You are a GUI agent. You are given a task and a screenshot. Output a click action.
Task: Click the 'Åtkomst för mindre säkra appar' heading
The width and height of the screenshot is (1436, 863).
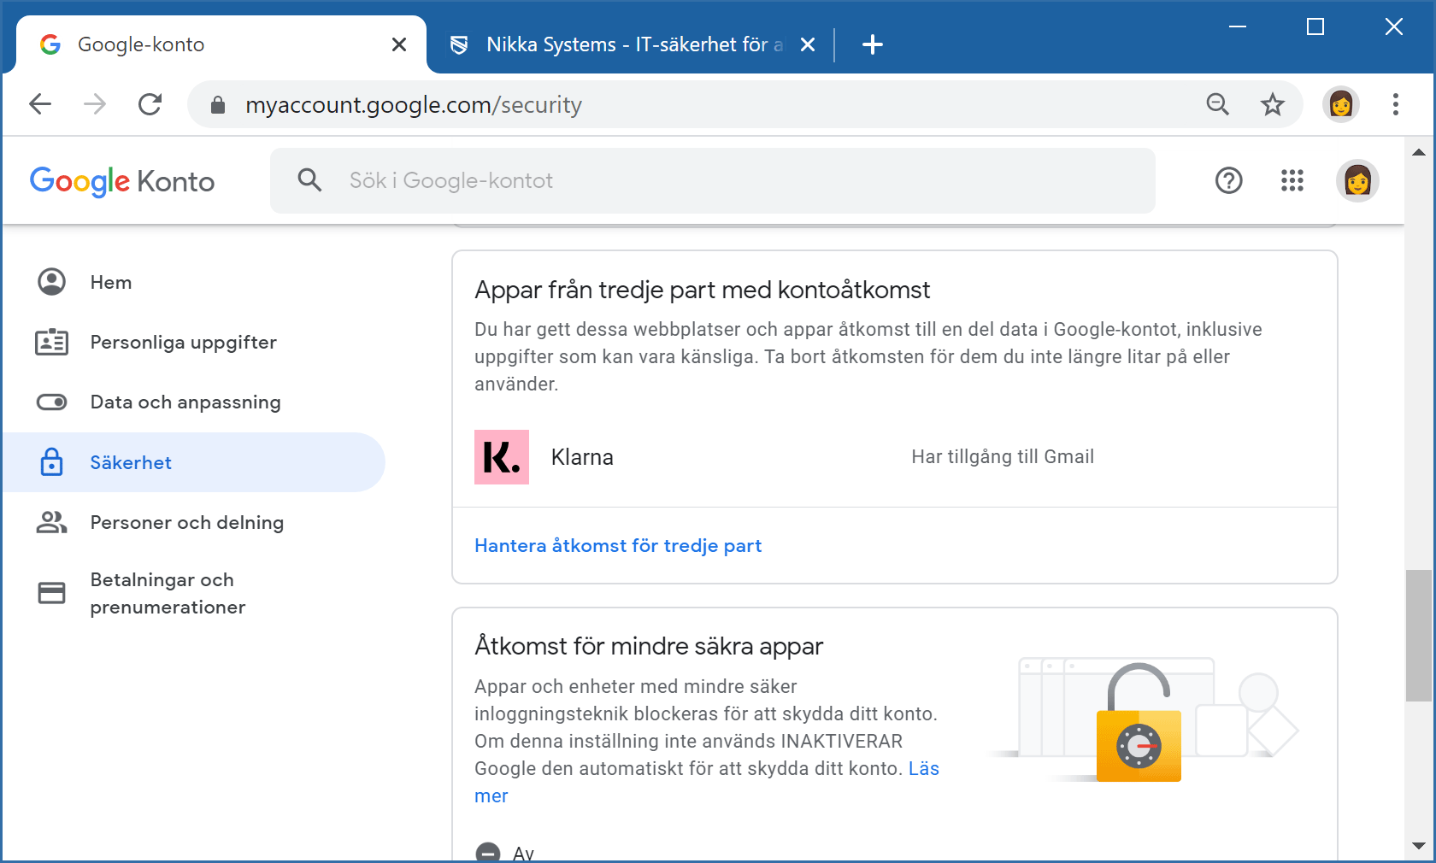tap(649, 646)
